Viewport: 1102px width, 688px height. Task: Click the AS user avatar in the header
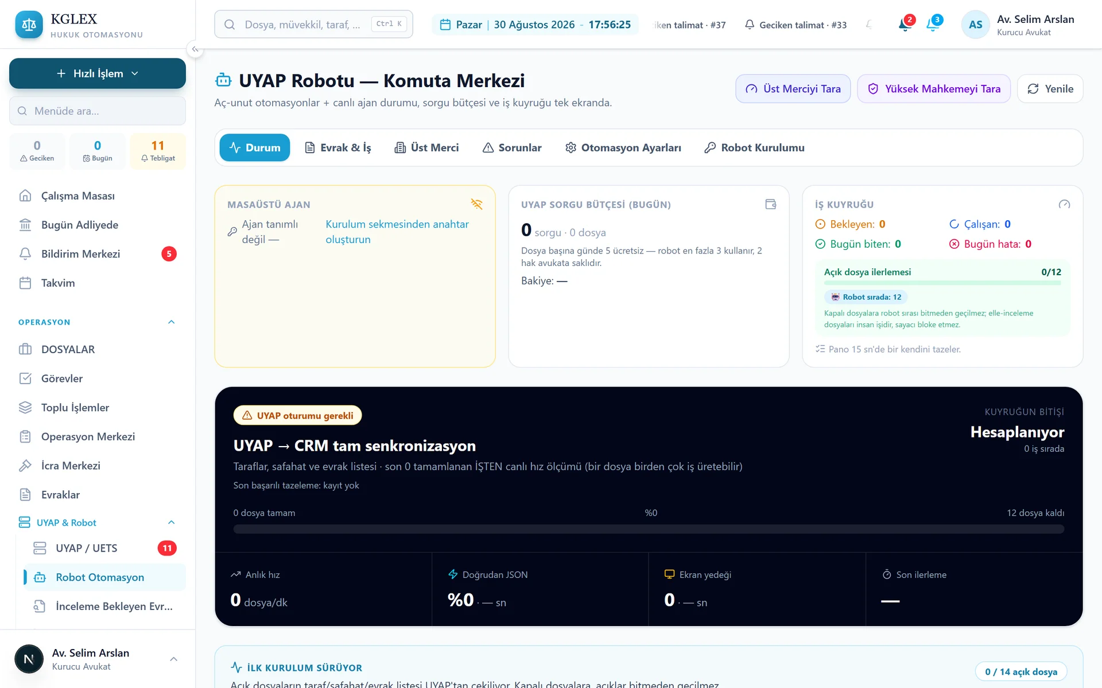(975, 25)
